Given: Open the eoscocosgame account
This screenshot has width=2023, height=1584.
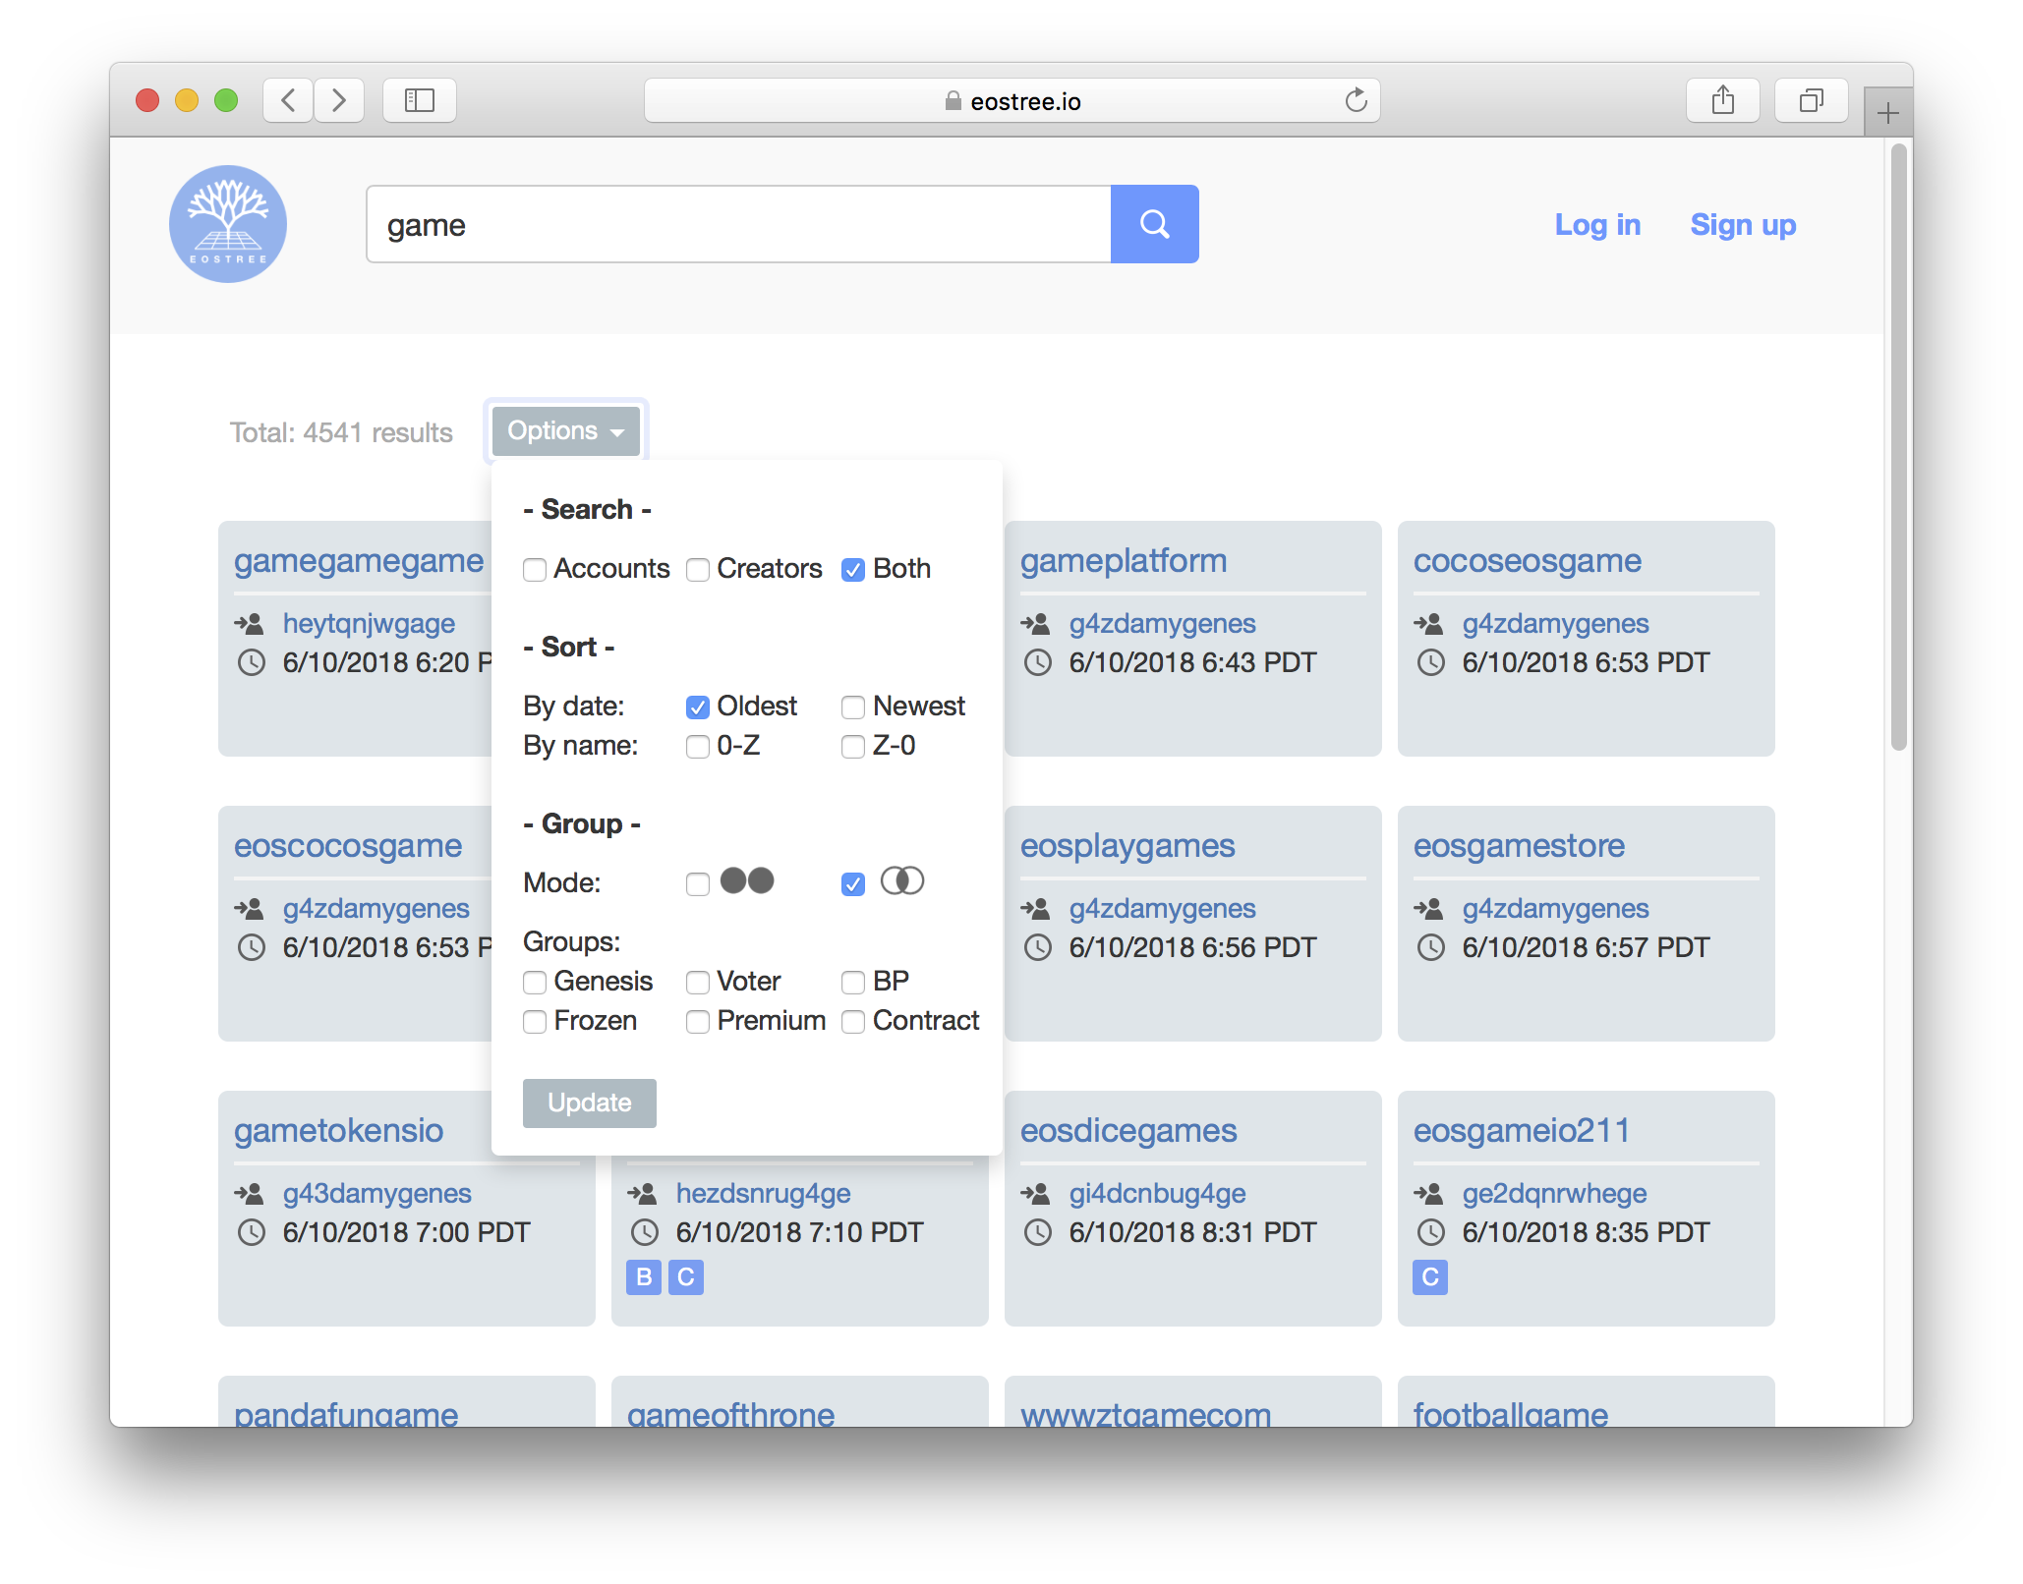Looking at the screenshot, I should (x=348, y=846).
